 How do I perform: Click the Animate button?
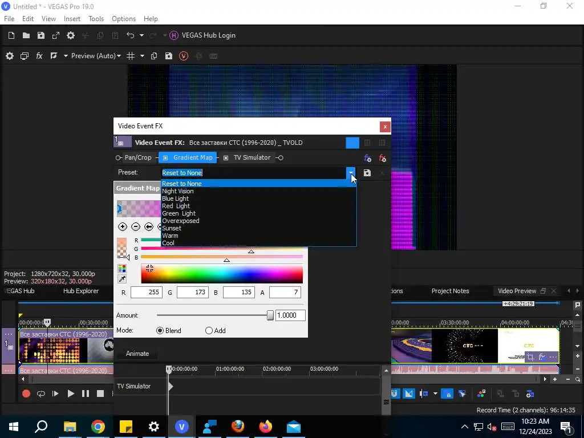[x=137, y=354]
